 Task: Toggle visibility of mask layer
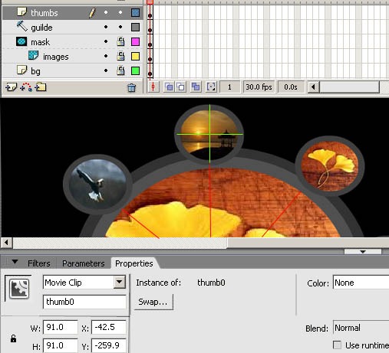pyautogui.click(x=106, y=41)
